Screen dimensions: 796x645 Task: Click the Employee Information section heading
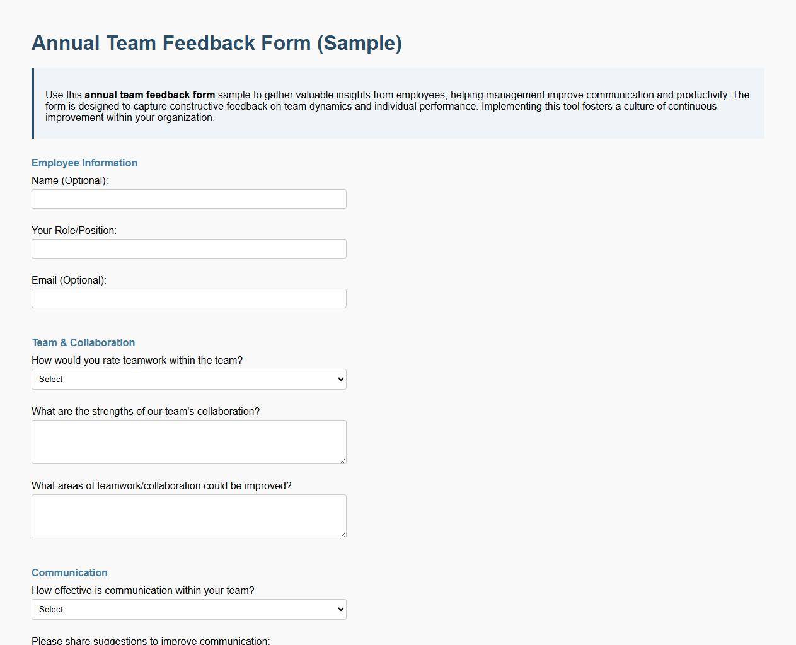point(84,163)
